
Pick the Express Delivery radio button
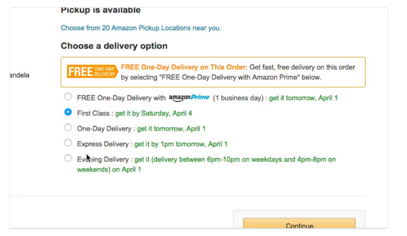tap(68, 143)
